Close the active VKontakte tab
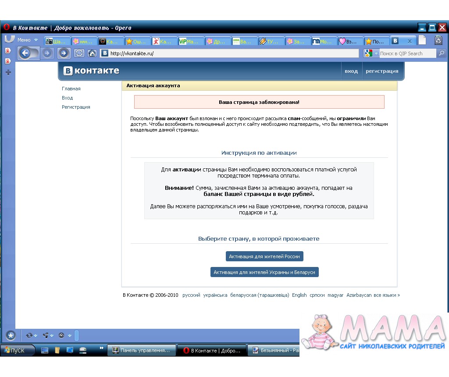Screen dimensions: 449x377 (x=410, y=41)
